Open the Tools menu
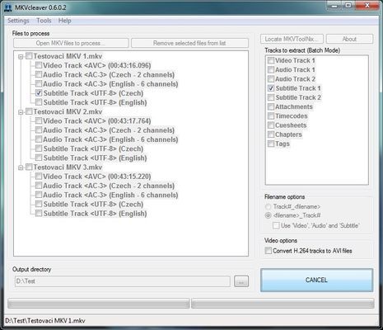Viewport: 383px width, 330px height. [x=44, y=21]
